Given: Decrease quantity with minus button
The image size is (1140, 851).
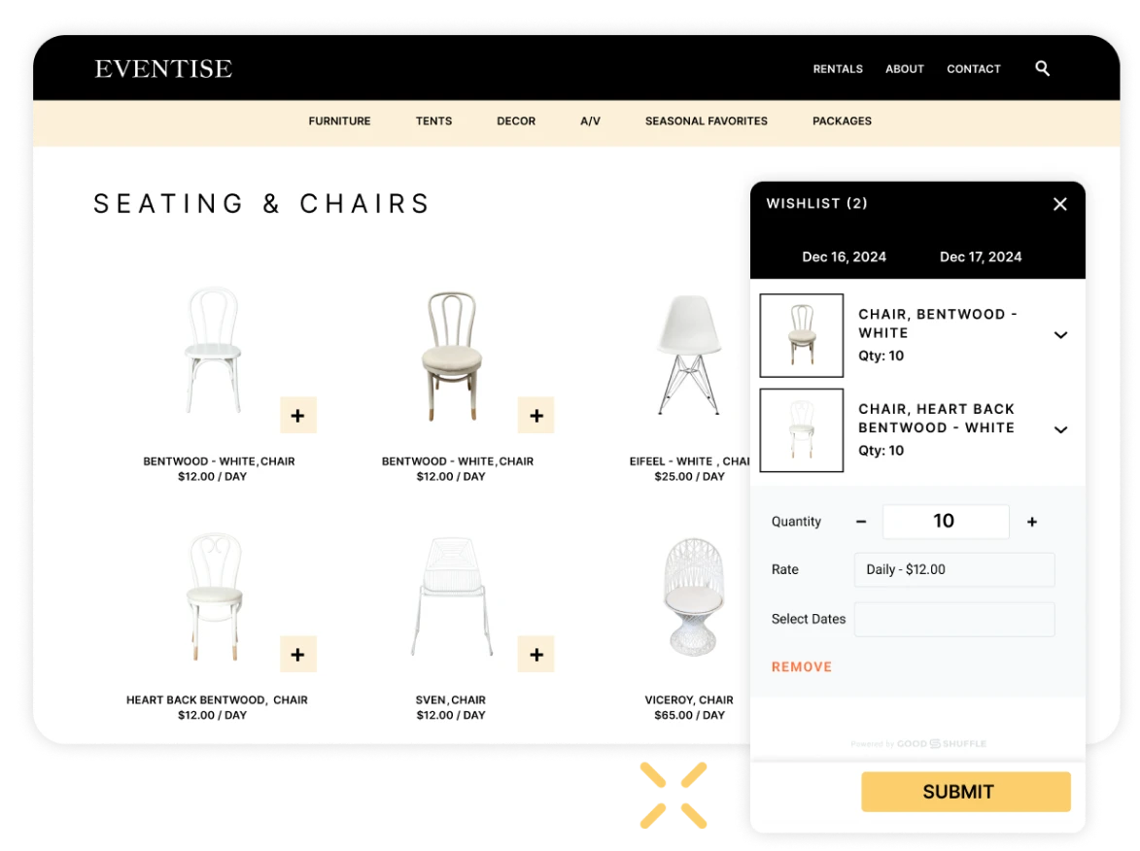Looking at the screenshot, I should point(861,522).
